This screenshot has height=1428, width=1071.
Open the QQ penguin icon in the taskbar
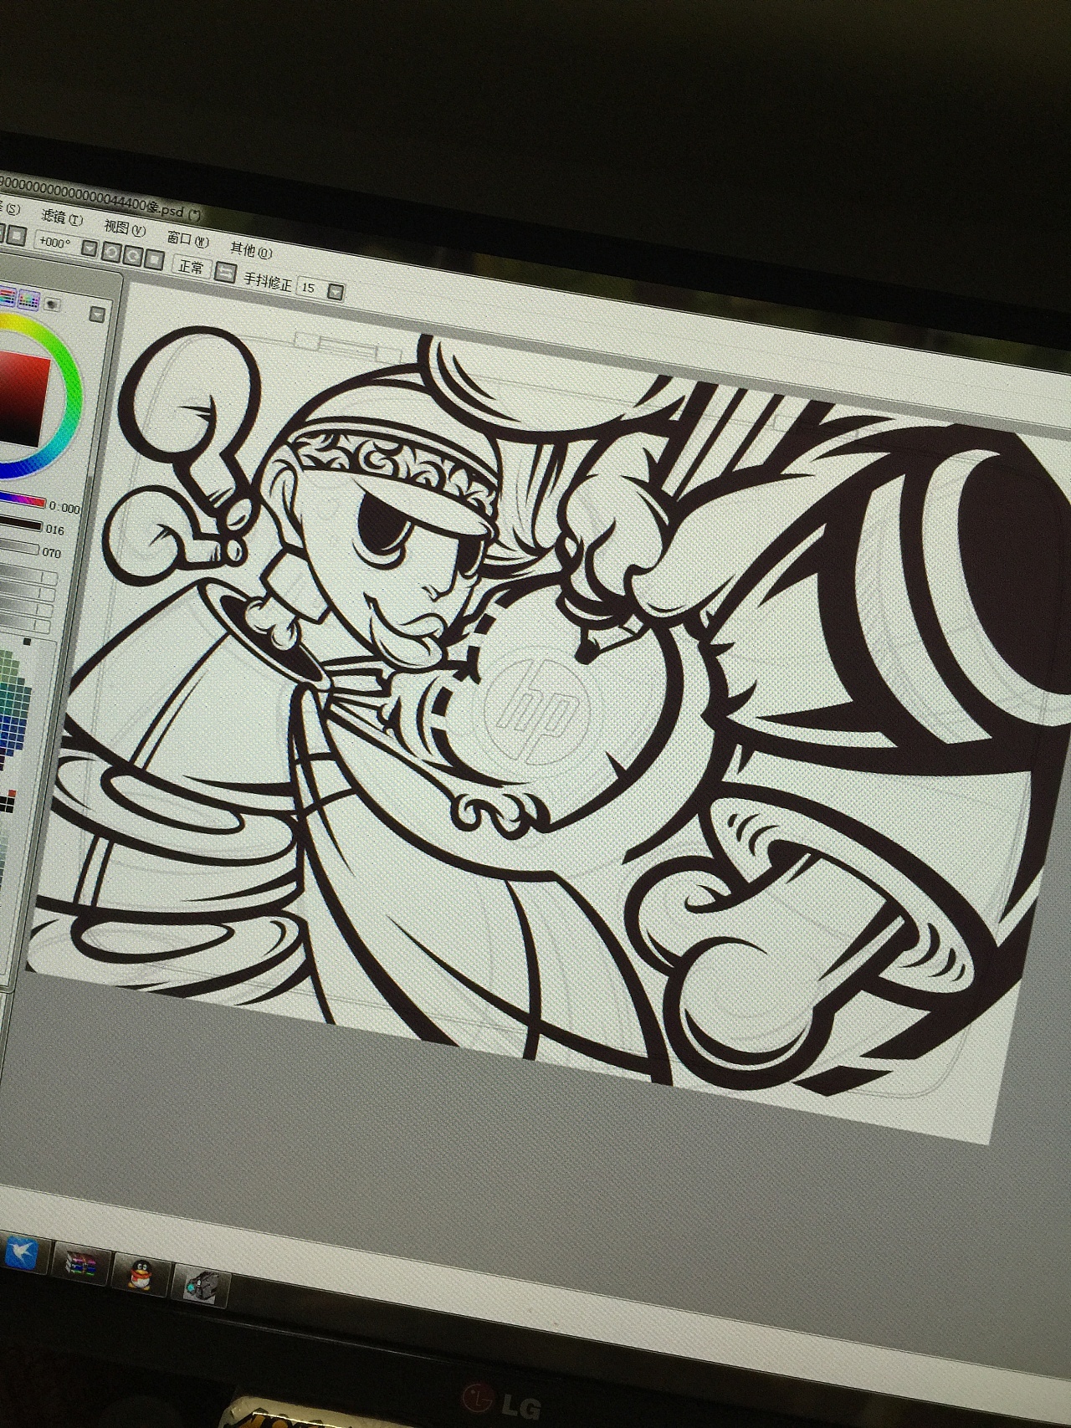click(x=141, y=1274)
